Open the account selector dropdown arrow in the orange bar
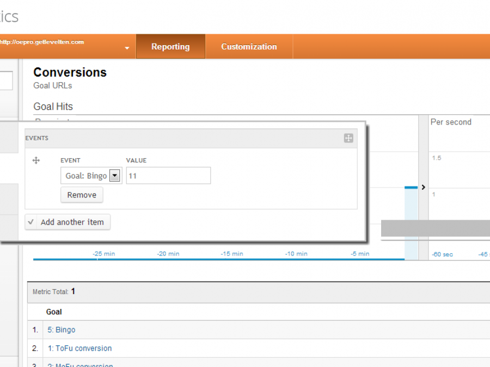490x367 pixels. coord(127,47)
